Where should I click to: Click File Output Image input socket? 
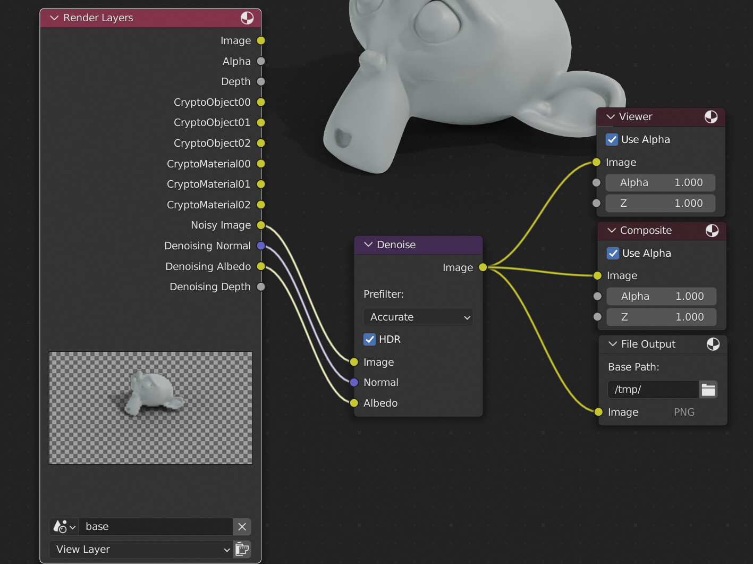click(598, 412)
